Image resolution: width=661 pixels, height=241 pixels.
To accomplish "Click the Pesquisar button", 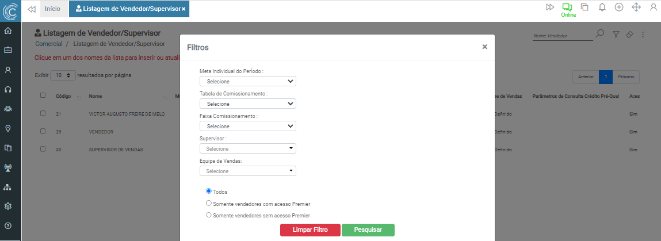I will click(x=368, y=230).
